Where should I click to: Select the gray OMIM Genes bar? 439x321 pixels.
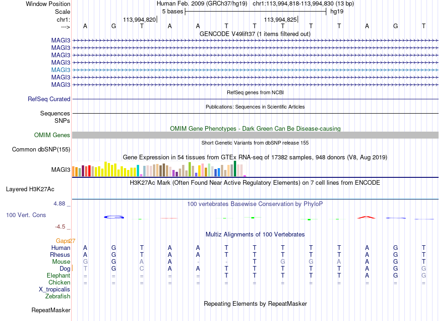[x=255, y=135]
